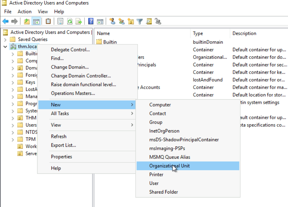Click the Export List toolbar icon
The height and width of the screenshot is (207, 288).
(x=79, y=21)
